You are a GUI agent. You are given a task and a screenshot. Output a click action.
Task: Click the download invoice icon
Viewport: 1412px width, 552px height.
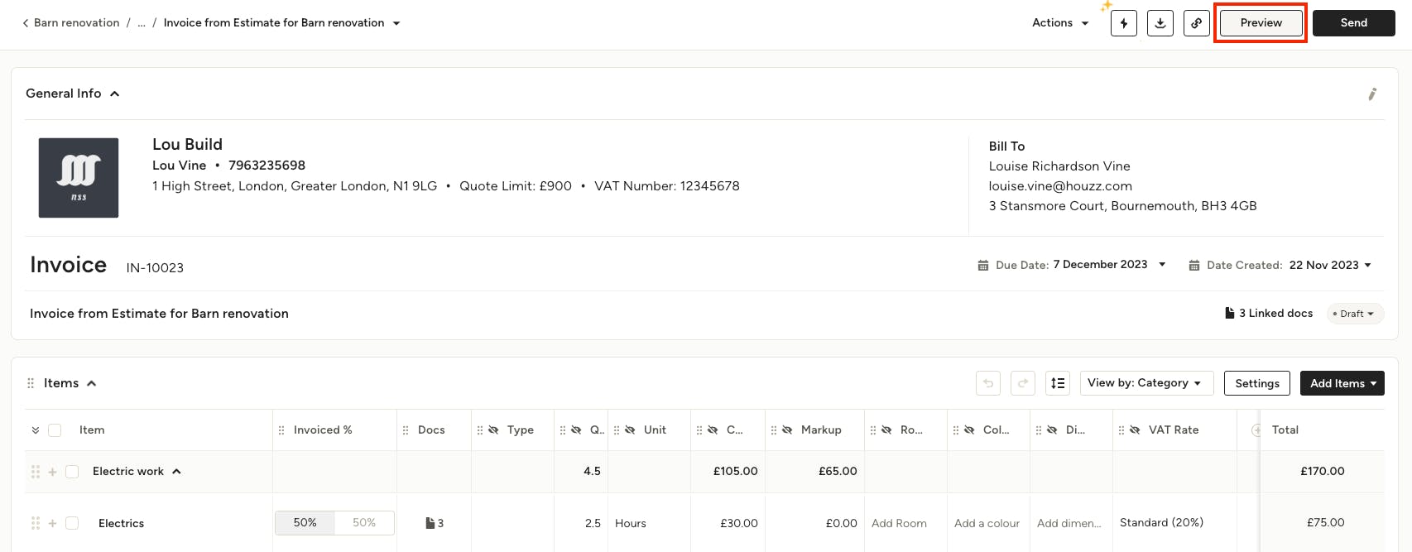[1160, 23]
